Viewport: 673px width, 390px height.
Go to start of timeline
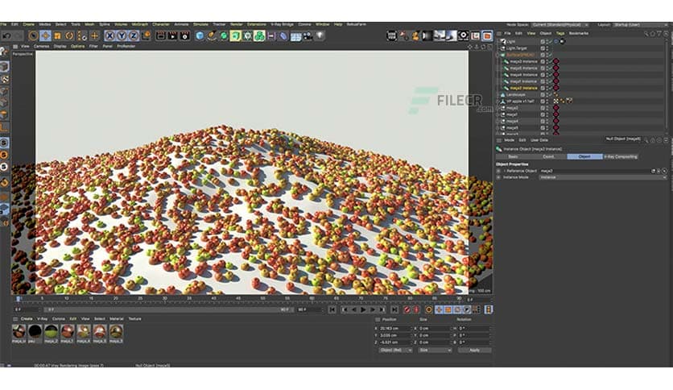pos(332,309)
